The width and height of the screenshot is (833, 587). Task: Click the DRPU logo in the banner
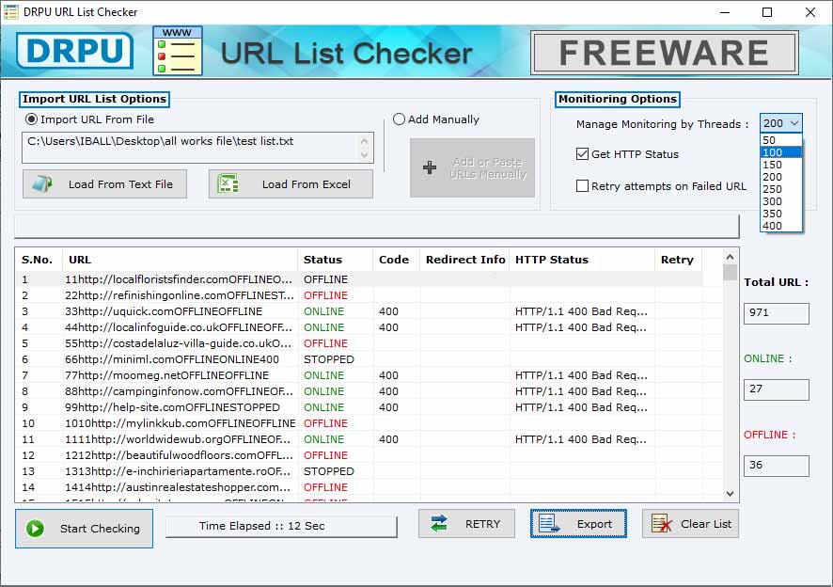coord(74,51)
